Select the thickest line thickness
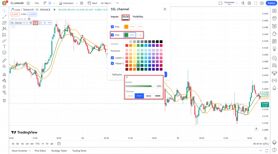Viewport: 278px width, 154px height. pyautogui.click(x=158, y=96)
